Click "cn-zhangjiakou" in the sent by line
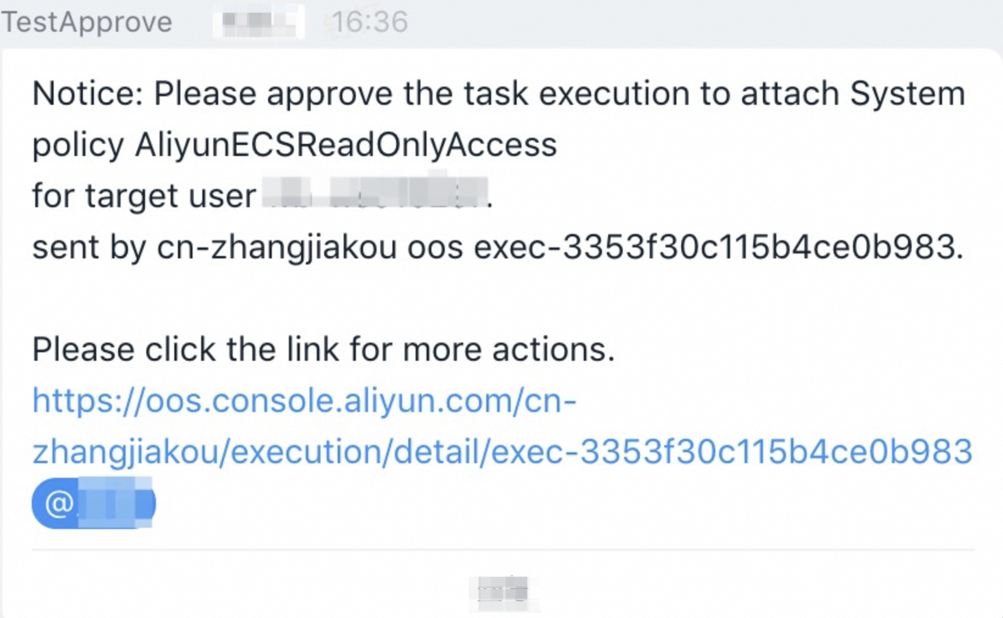Viewport: 1003px width, 618px height. point(277,249)
